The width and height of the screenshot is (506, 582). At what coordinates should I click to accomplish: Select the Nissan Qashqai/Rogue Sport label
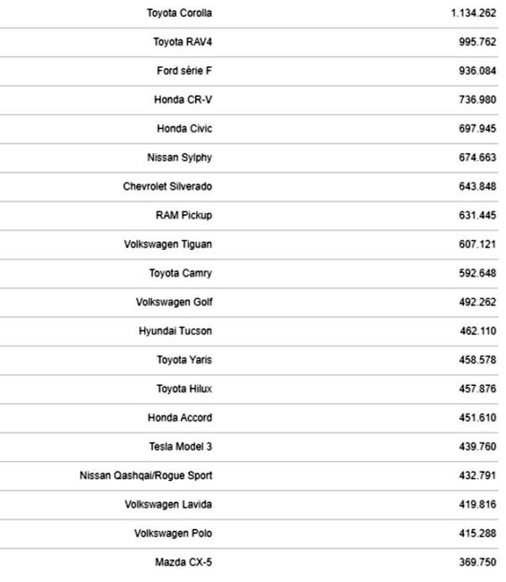[146, 475]
